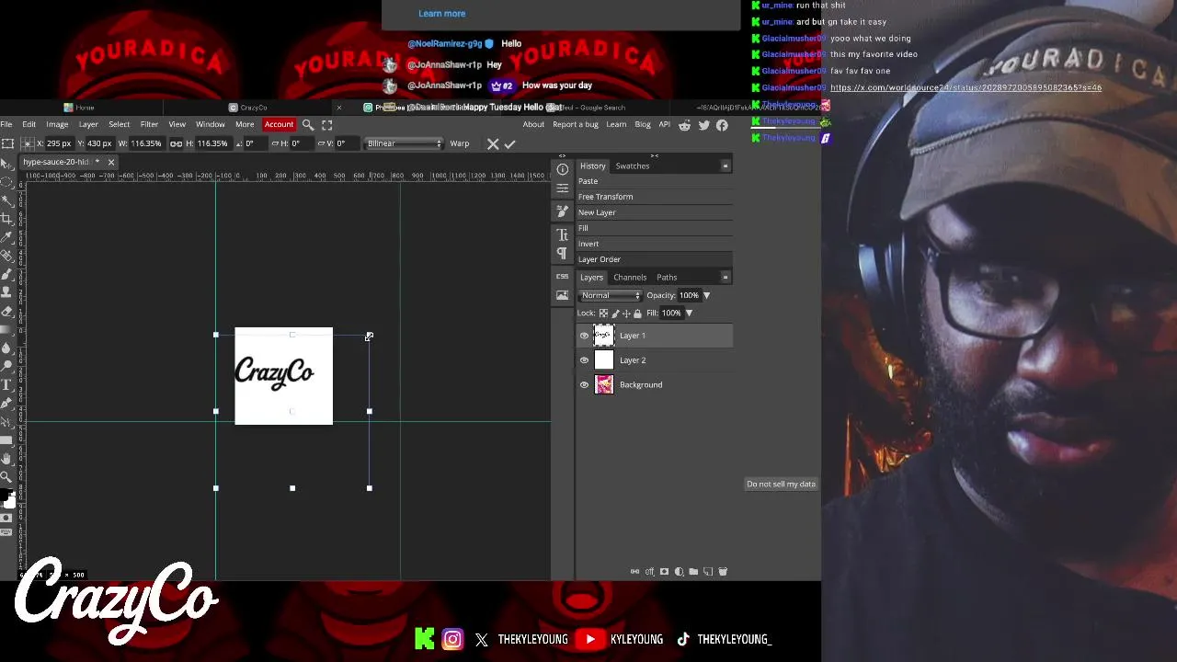Screen dimensions: 1177x662
Task: Open Photopea Reddit icon
Action: click(687, 125)
